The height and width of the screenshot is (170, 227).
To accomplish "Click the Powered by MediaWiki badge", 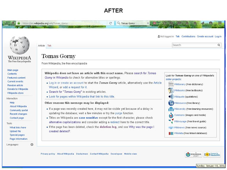I will [212, 154].
